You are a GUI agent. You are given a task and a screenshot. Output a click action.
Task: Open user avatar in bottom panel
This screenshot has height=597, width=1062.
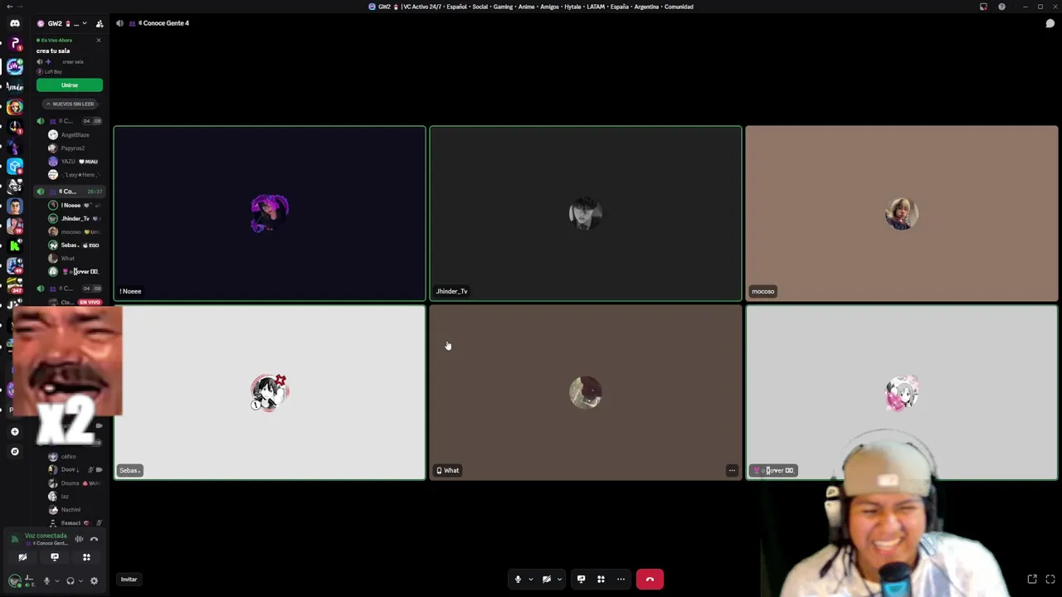tap(14, 580)
